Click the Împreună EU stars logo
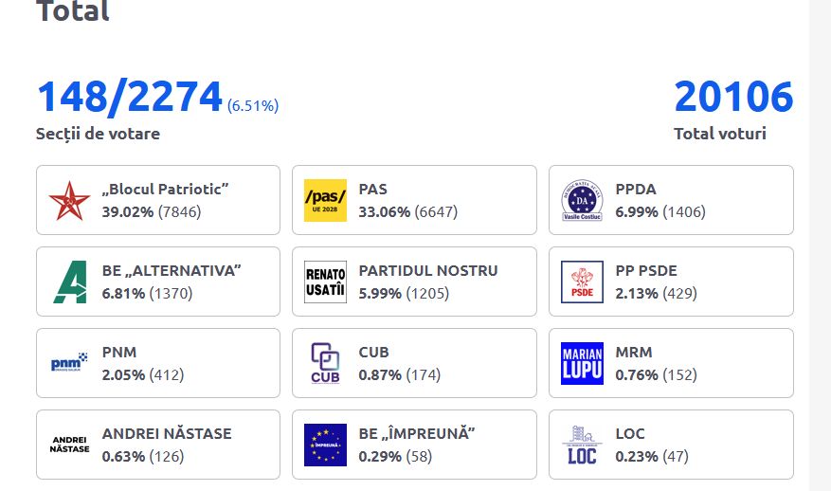831x491 pixels. click(x=325, y=445)
